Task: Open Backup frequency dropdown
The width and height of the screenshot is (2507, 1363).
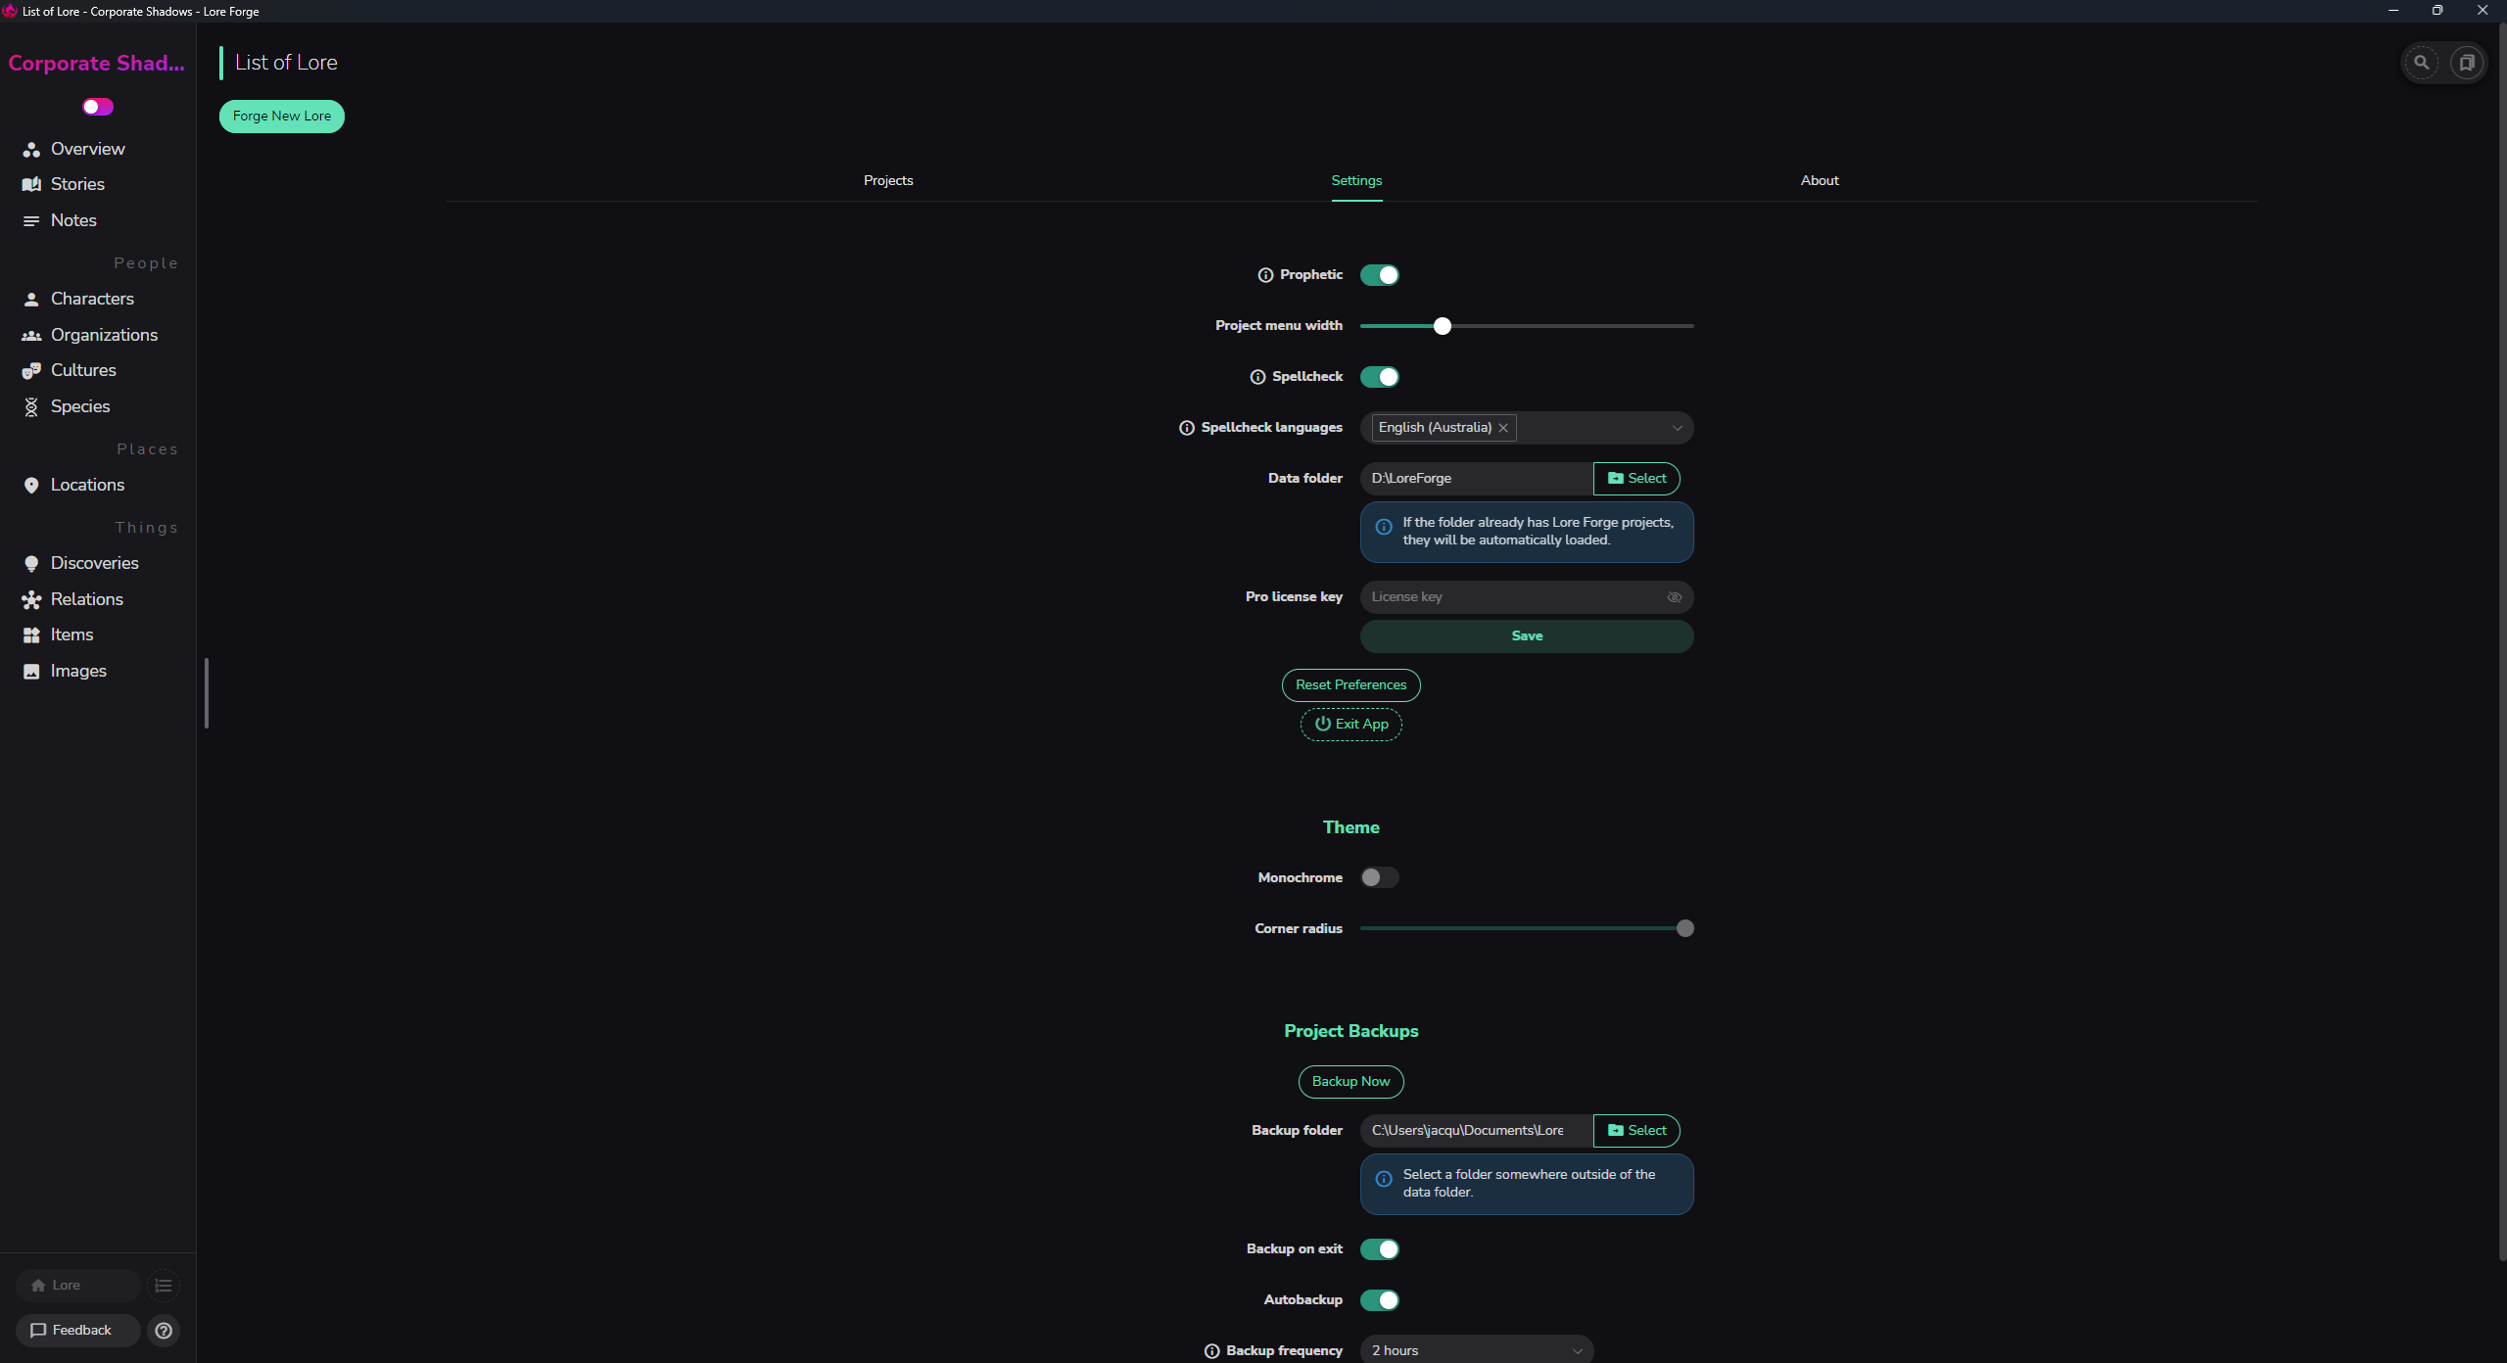Action: click(x=1477, y=1350)
